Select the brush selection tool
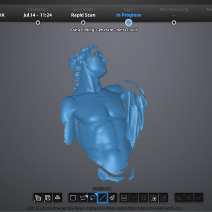Viewport: 212px width, 212px height. tap(112, 198)
